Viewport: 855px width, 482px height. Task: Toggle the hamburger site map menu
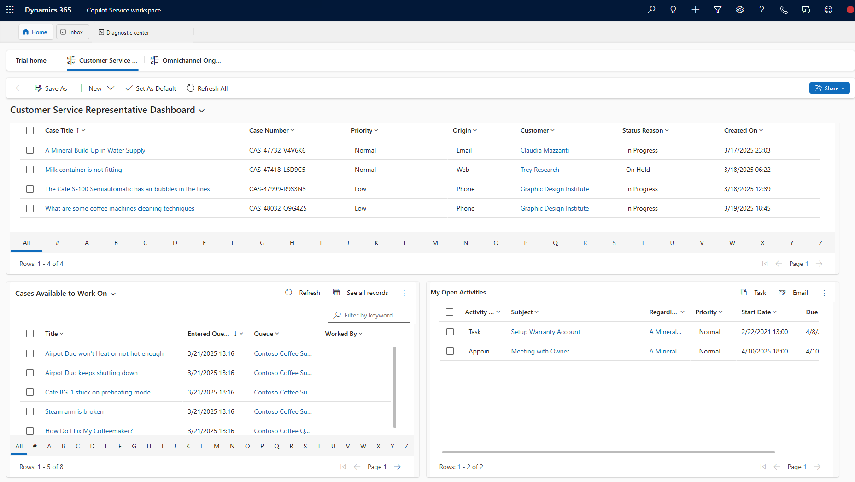(11, 32)
